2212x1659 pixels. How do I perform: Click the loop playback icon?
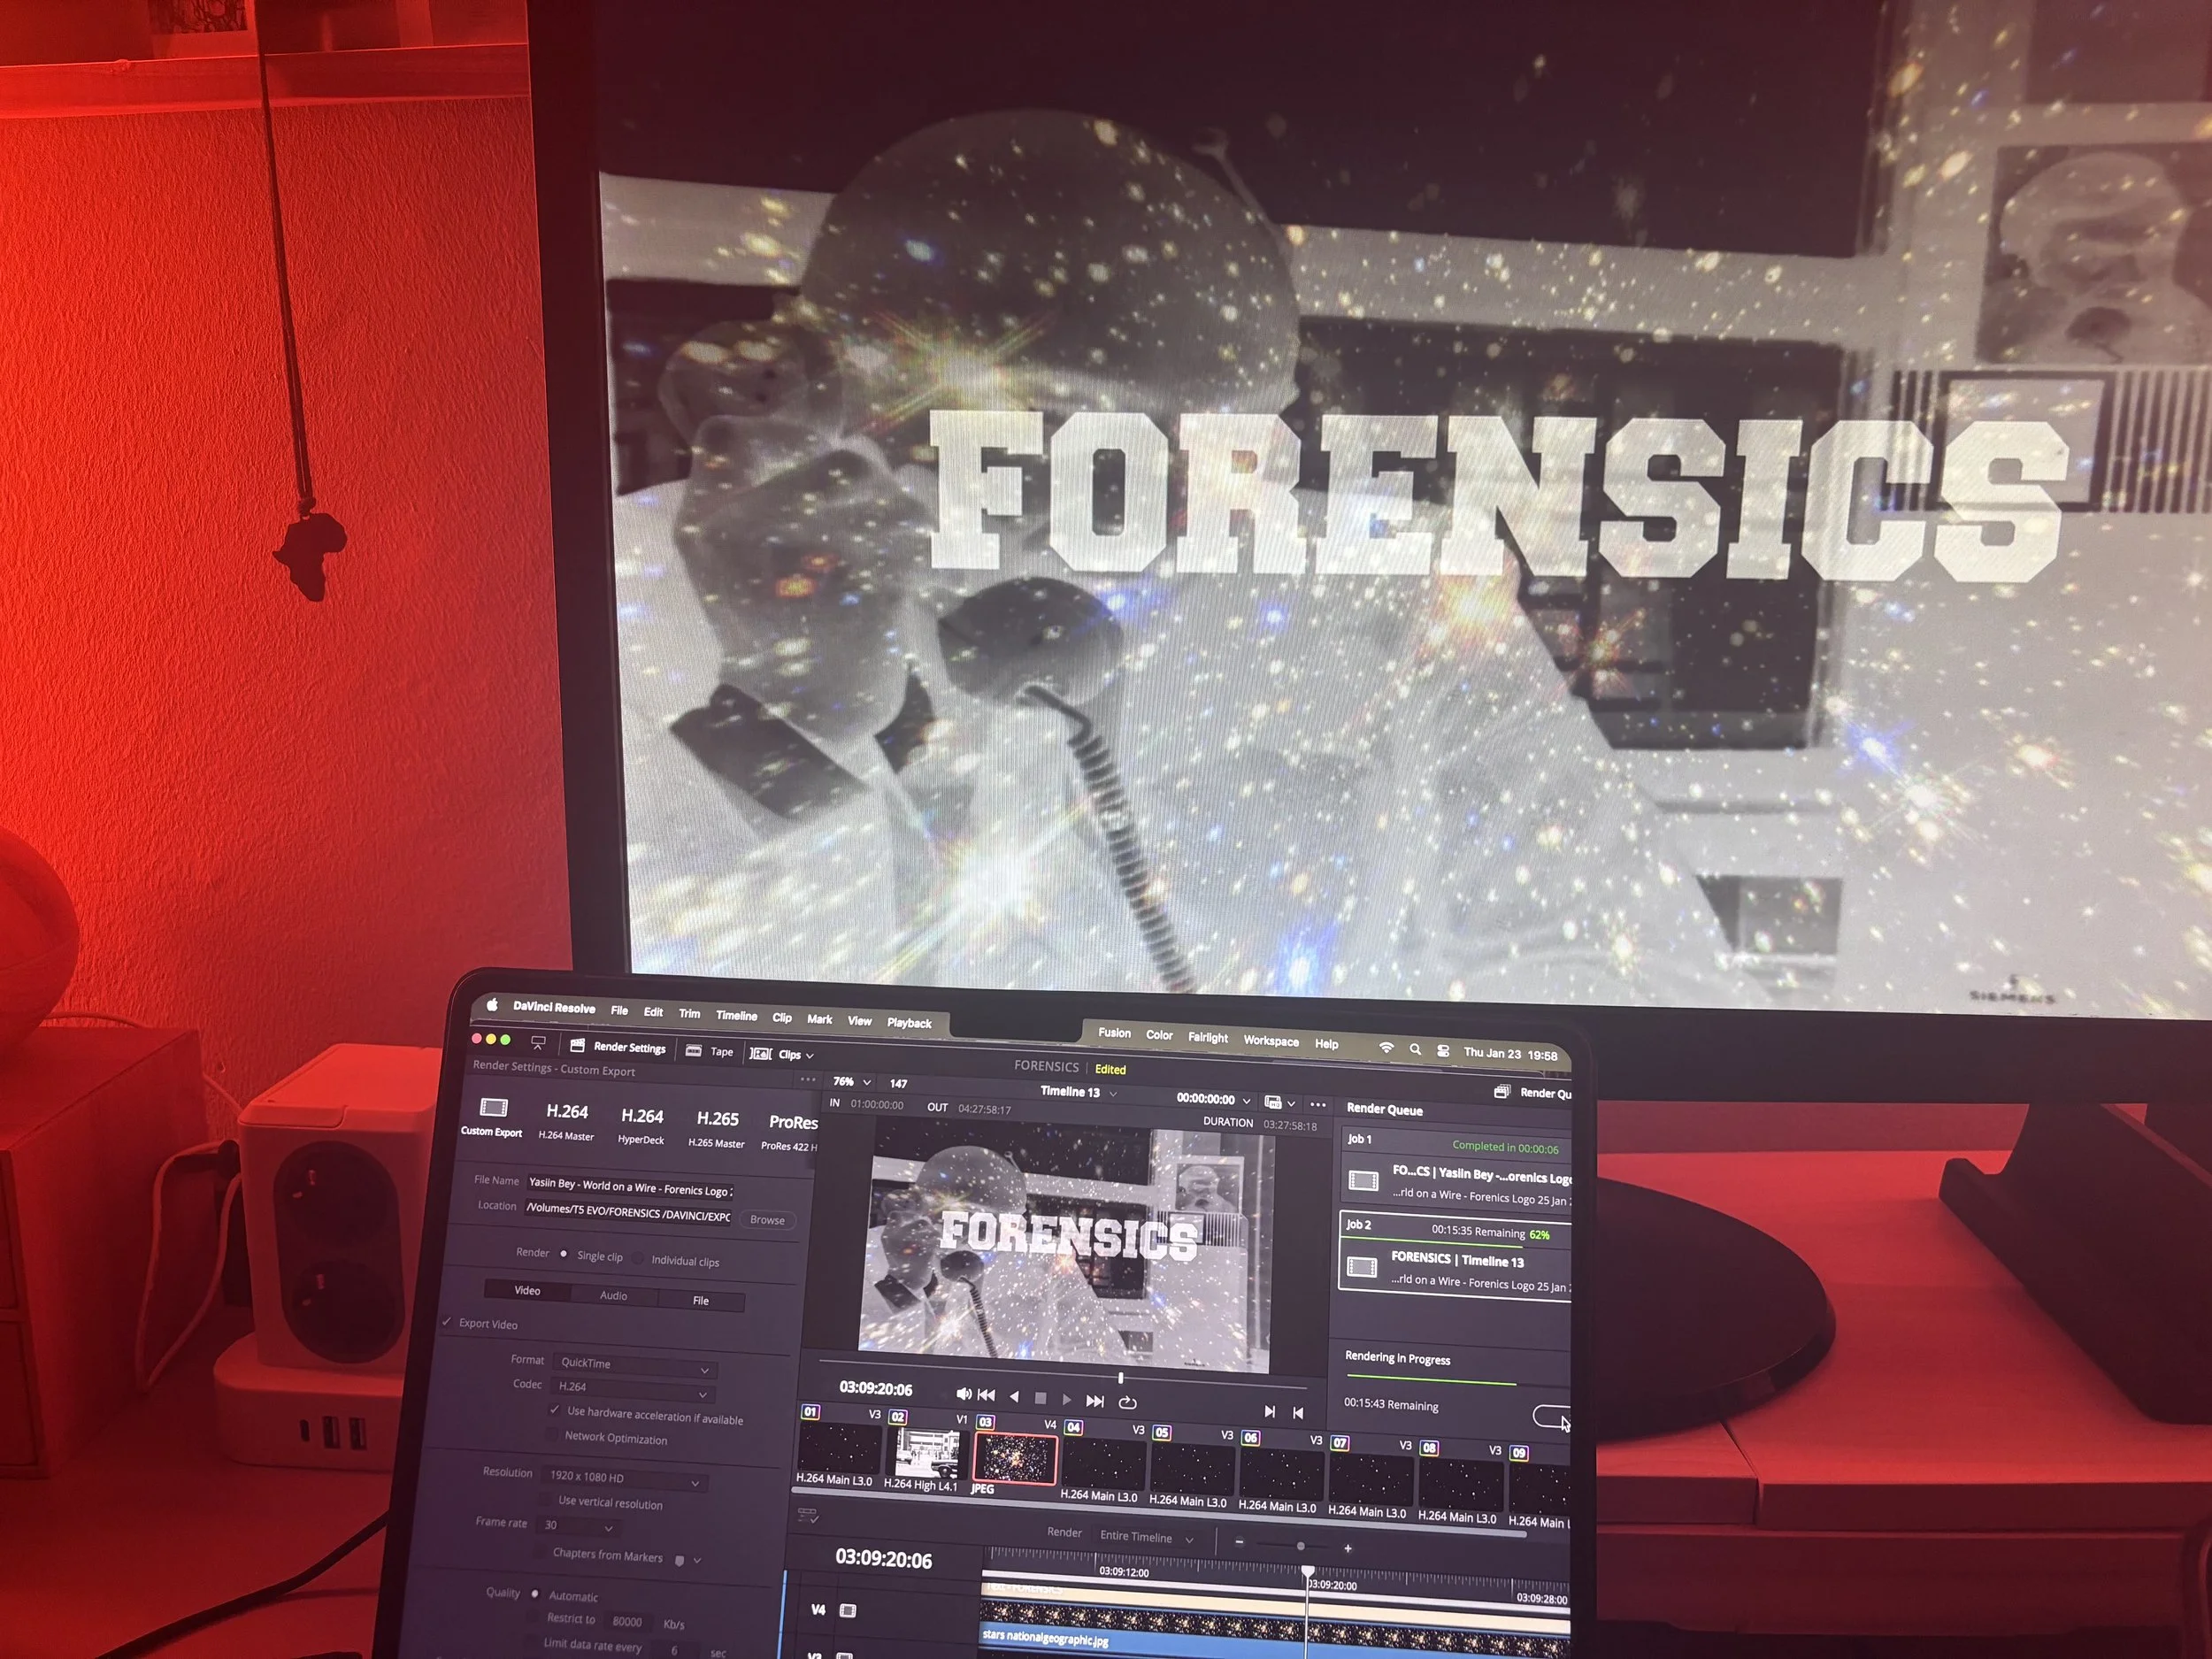(x=1127, y=1403)
